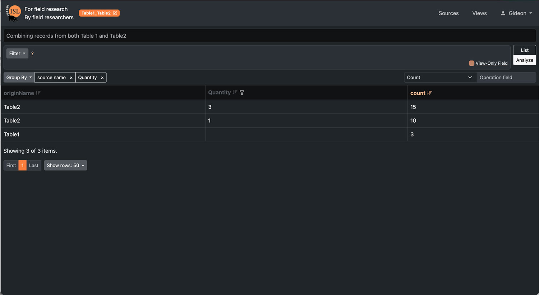Toggle sort order on the count column
The height and width of the screenshot is (295, 539).
(429, 93)
